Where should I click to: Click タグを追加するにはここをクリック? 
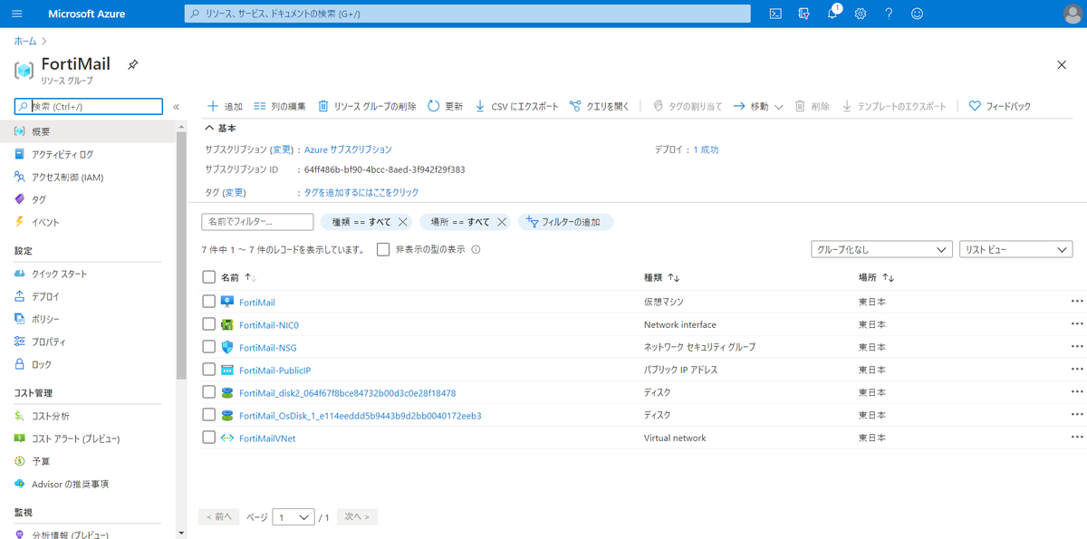361,193
